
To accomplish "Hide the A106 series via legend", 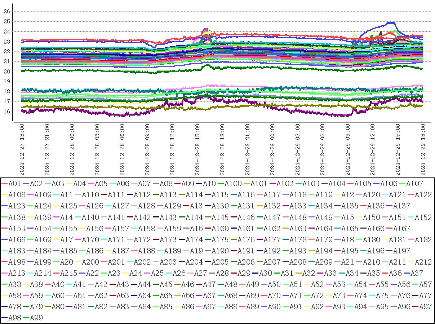I will coord(389,184).
